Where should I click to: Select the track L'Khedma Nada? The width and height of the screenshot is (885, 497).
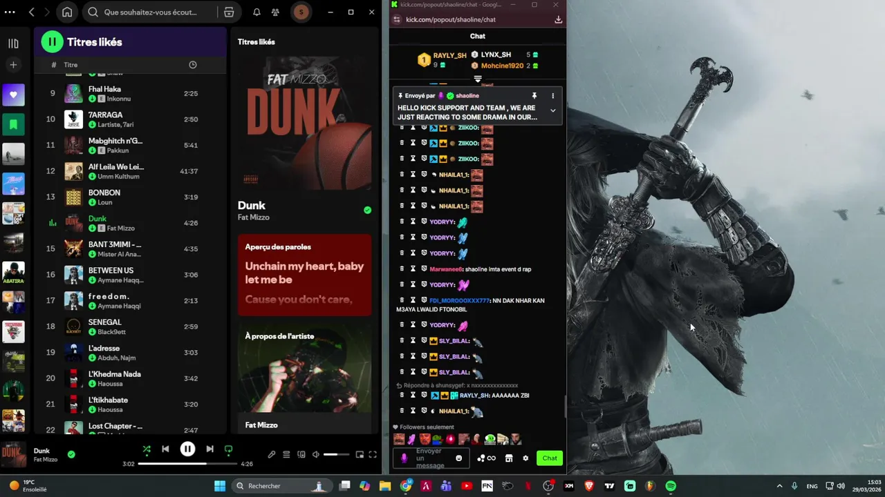coord(131,378)
